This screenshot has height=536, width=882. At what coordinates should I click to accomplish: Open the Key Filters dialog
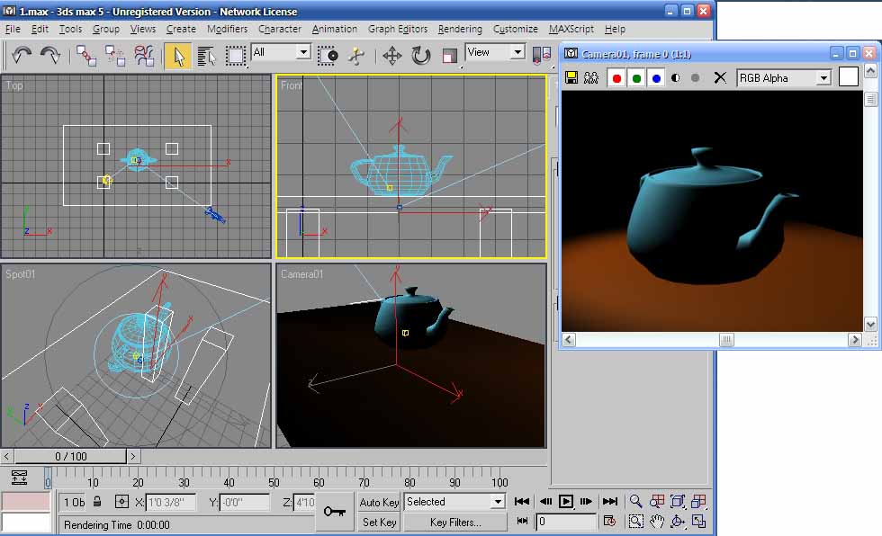click(x=455, y=522)
